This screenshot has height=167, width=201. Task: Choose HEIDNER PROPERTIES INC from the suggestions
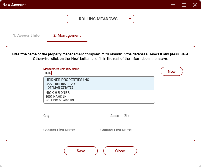point(99,83)
